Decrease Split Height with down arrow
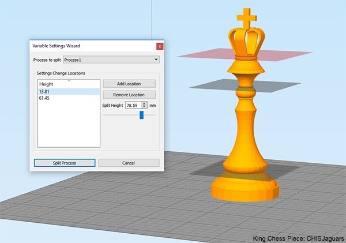 click(144, 107)
